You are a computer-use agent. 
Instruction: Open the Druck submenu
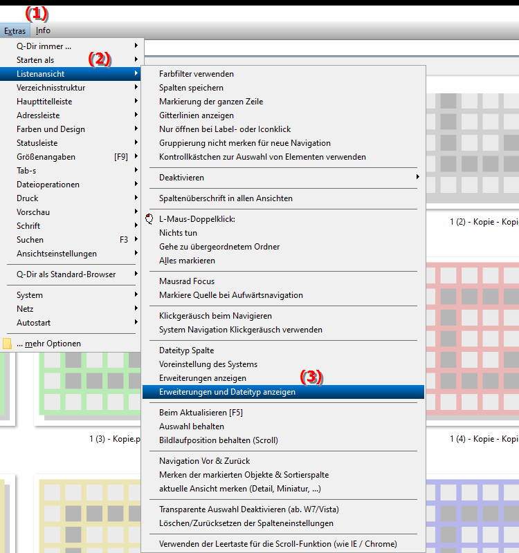(71, 198)
